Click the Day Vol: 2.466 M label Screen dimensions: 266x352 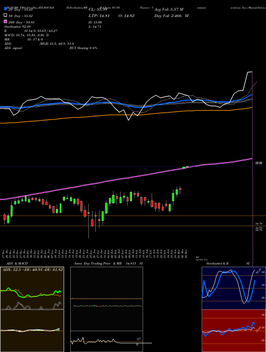click(171, 16)
